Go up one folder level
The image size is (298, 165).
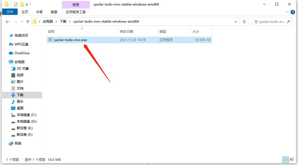pos(28,22)
